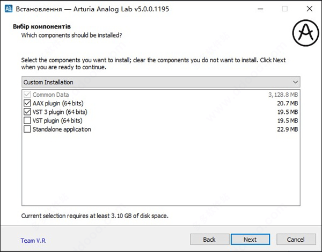Click the 22.9 MB size of Standalone application
The image size is (322, 252).
(x=286, y=129)
